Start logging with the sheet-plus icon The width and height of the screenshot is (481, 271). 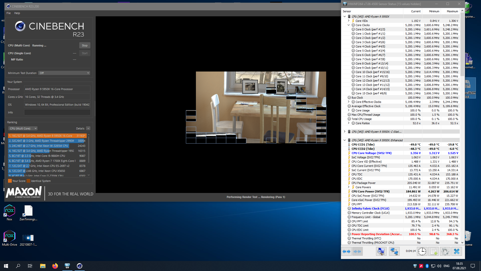point(434,251)
